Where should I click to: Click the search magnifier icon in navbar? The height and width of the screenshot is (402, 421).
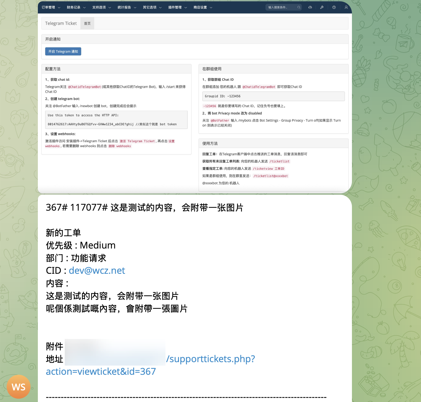[x=299, y=7]
